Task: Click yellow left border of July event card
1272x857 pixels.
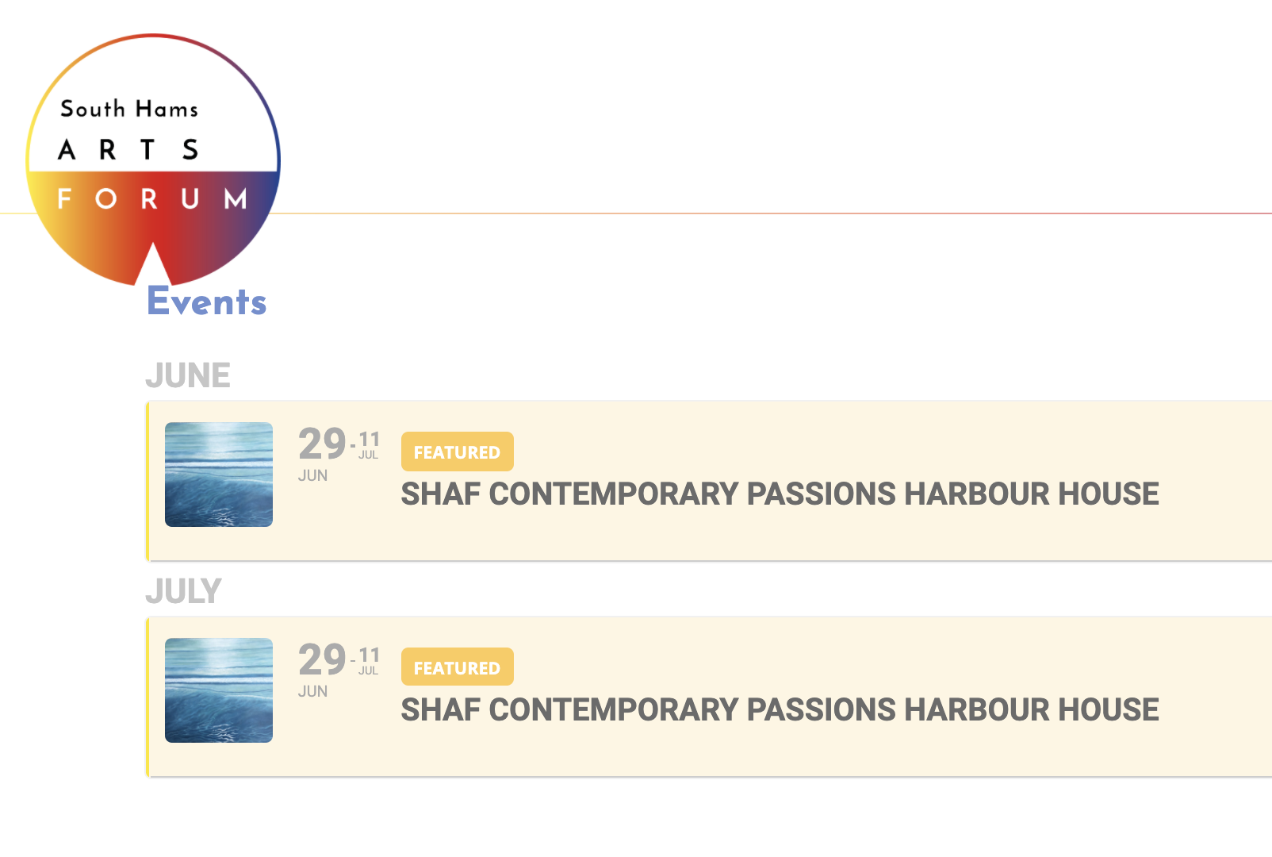Action: (148, 697)
